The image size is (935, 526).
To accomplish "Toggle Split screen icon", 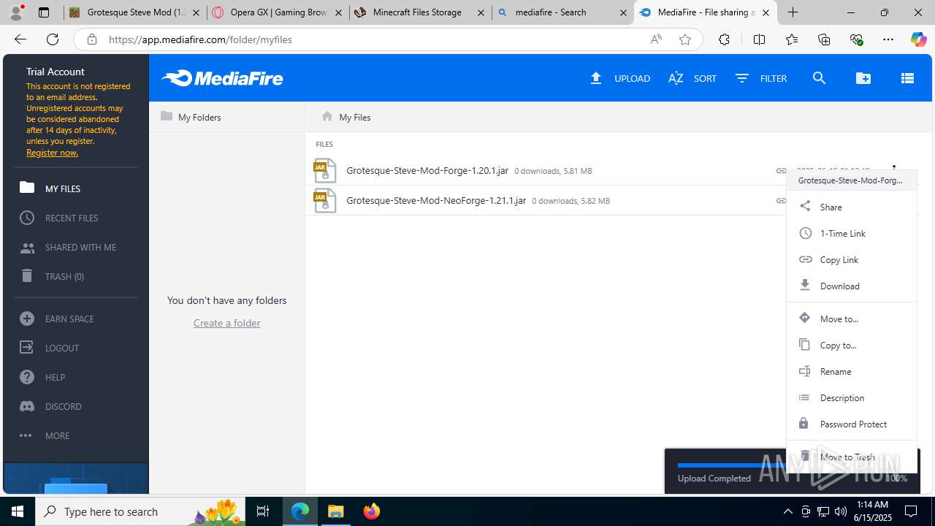I will click(759, 39).
